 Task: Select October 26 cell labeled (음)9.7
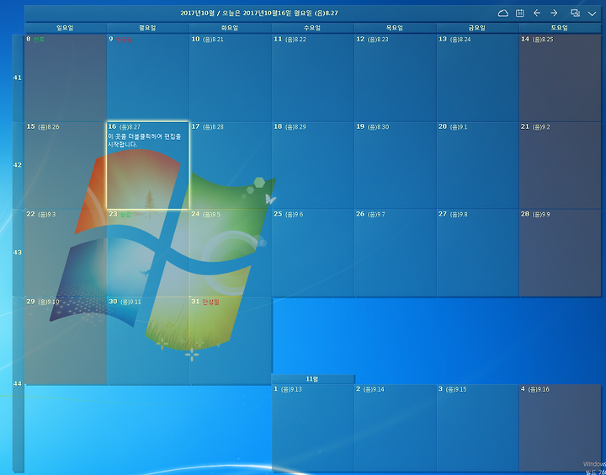pos(395,253)
